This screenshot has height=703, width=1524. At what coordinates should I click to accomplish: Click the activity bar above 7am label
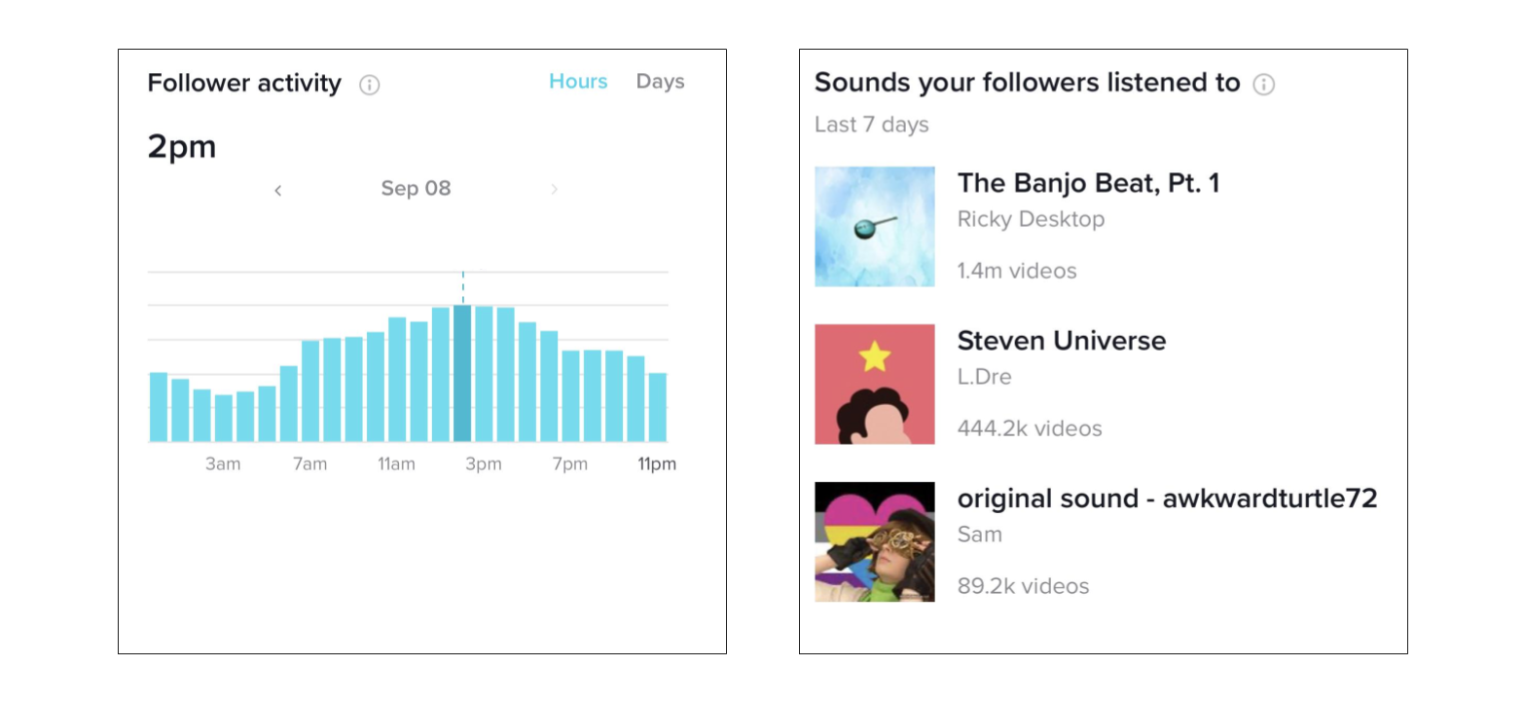[310, 391]
